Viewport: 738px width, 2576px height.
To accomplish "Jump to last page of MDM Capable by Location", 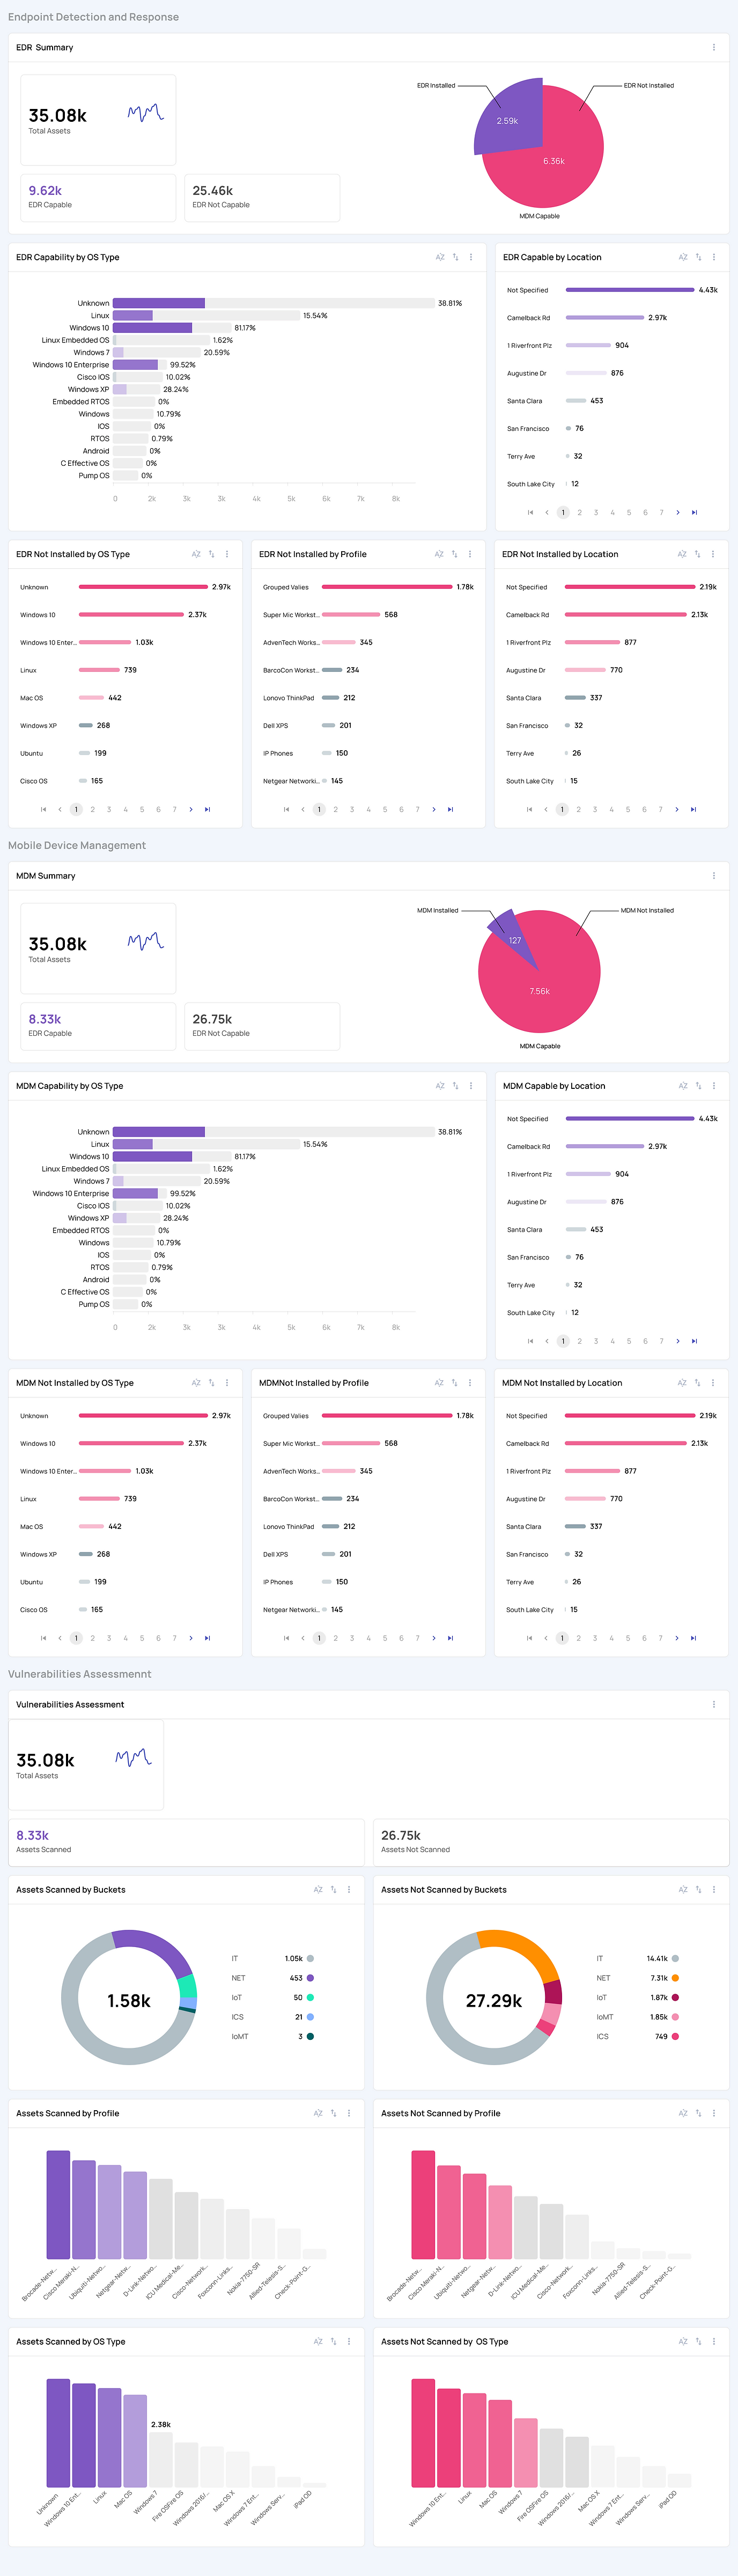I will [694, 1341].
